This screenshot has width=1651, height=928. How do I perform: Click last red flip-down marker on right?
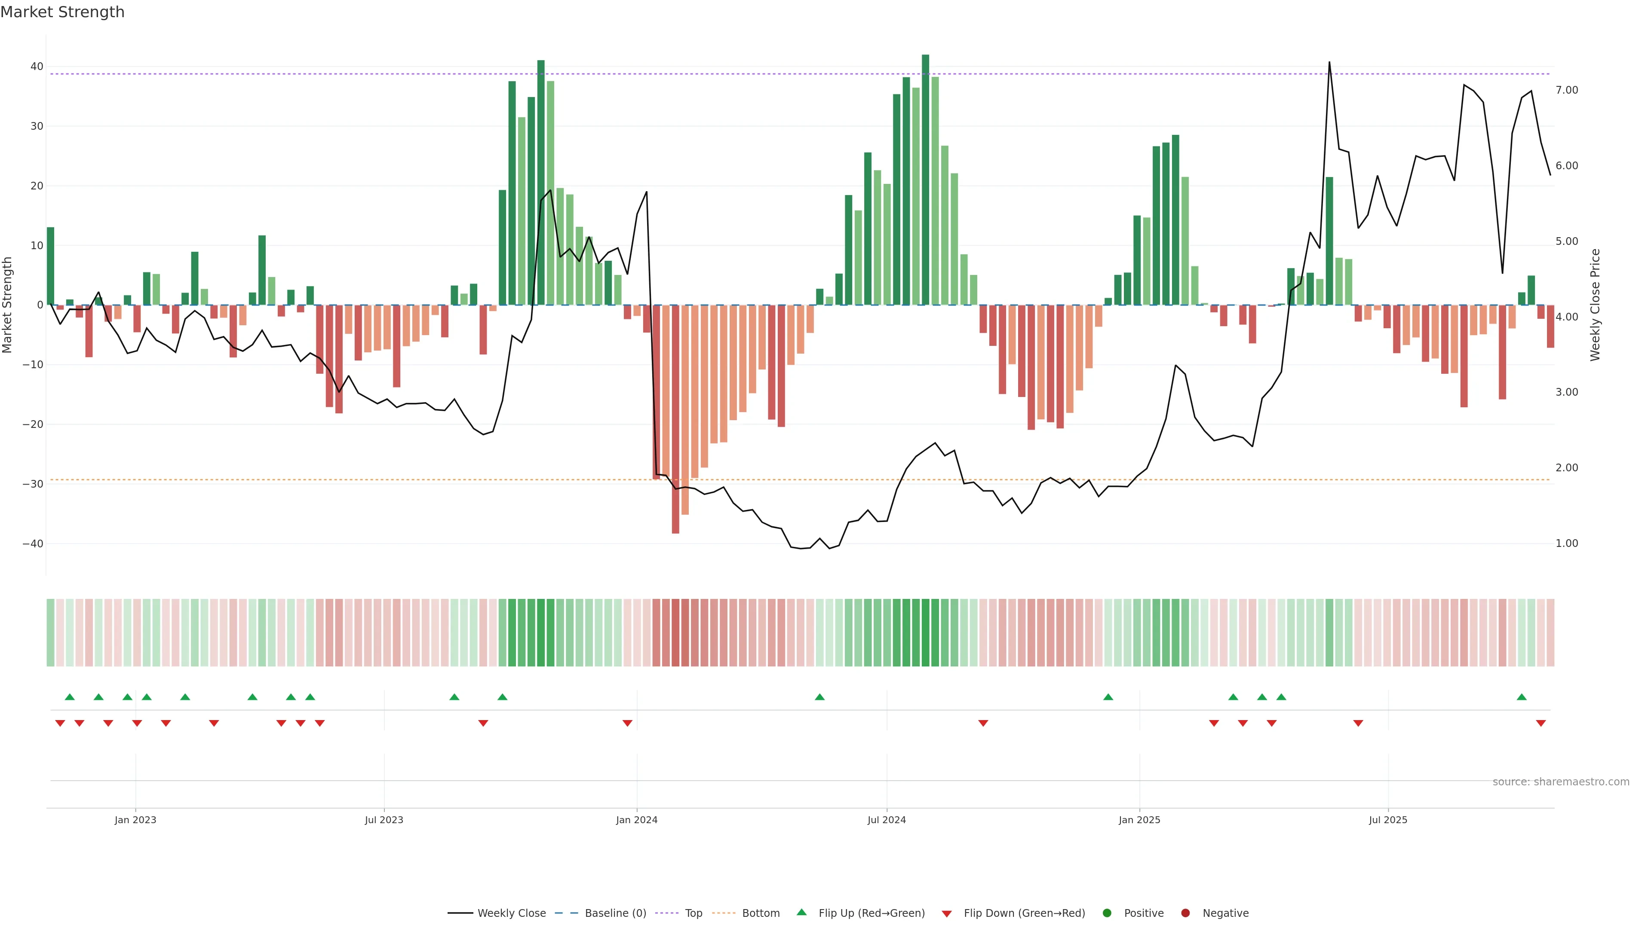click(1541, 723)
